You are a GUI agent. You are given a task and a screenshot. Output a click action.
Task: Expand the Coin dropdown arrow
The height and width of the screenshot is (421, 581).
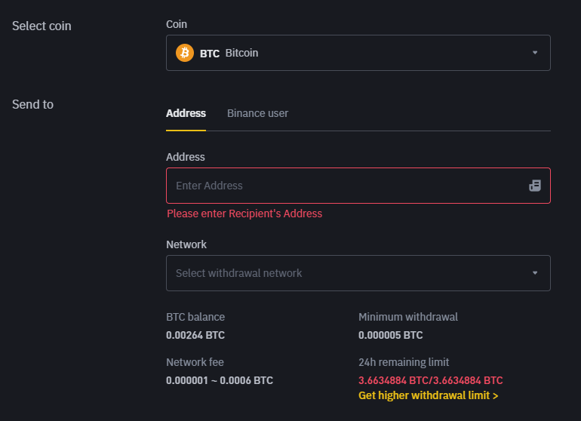tap(535, 53)
